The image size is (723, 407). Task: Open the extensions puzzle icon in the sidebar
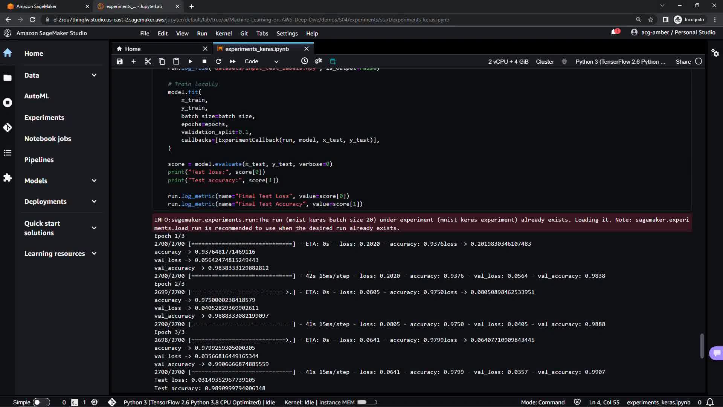[x=8, y=177]
